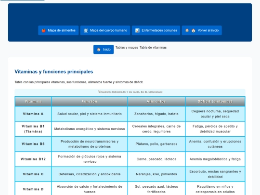This screenshot has width=260, height=195.
Task: Click the chart icon on Enfermedades comunes
Action: point(137,30)
